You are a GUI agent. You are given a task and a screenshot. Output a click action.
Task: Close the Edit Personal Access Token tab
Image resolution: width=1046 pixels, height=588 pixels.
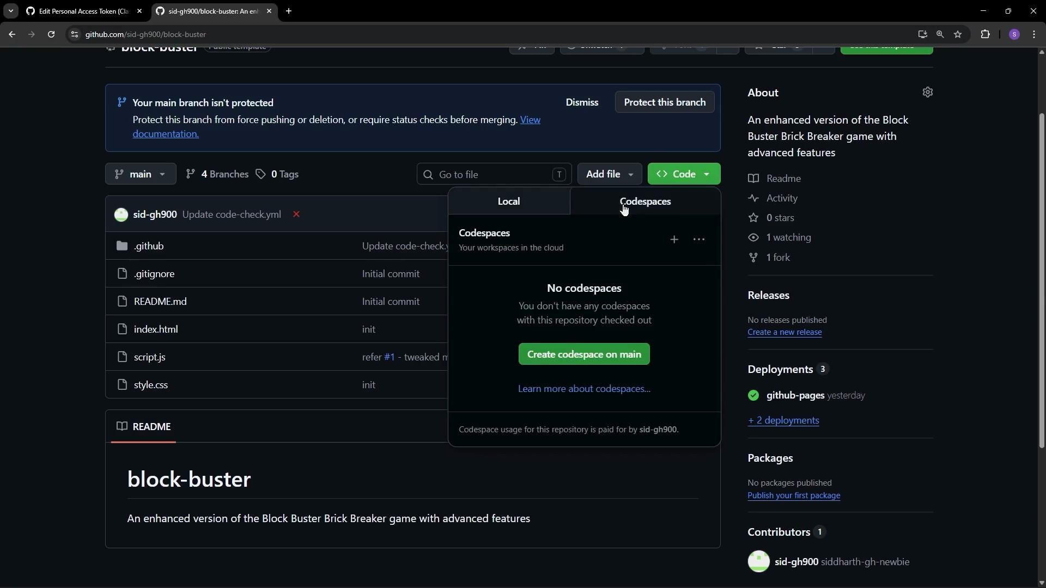[139, 11]
